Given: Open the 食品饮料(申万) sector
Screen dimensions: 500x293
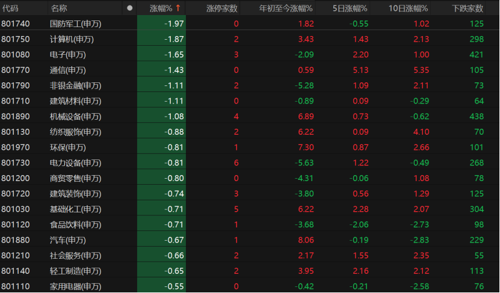Looking at the screenshot, I should [x=76, y=224].
